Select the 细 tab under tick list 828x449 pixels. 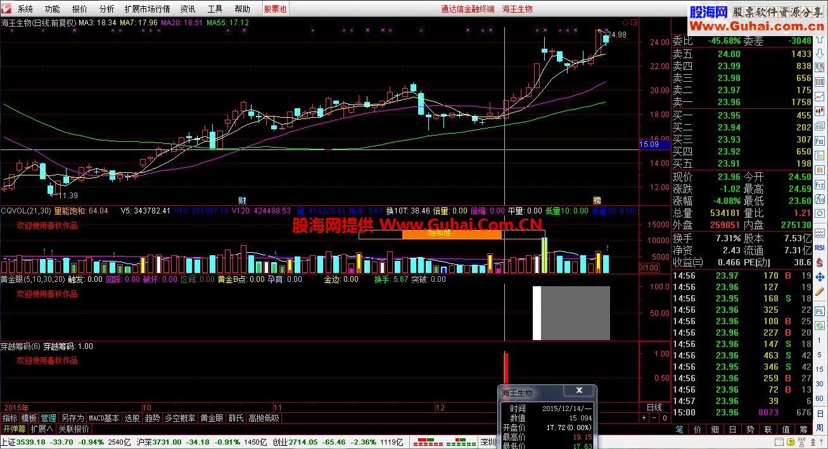click(715, 429)
